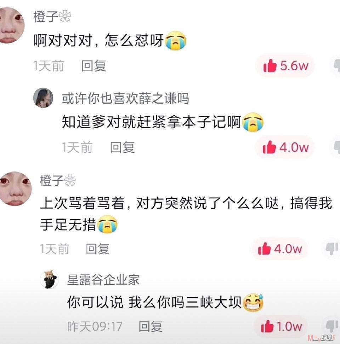This screenshot has width=340, height=344.
Task: Open 星露谷企业家 cat avatar
Action: click(49, 279)
